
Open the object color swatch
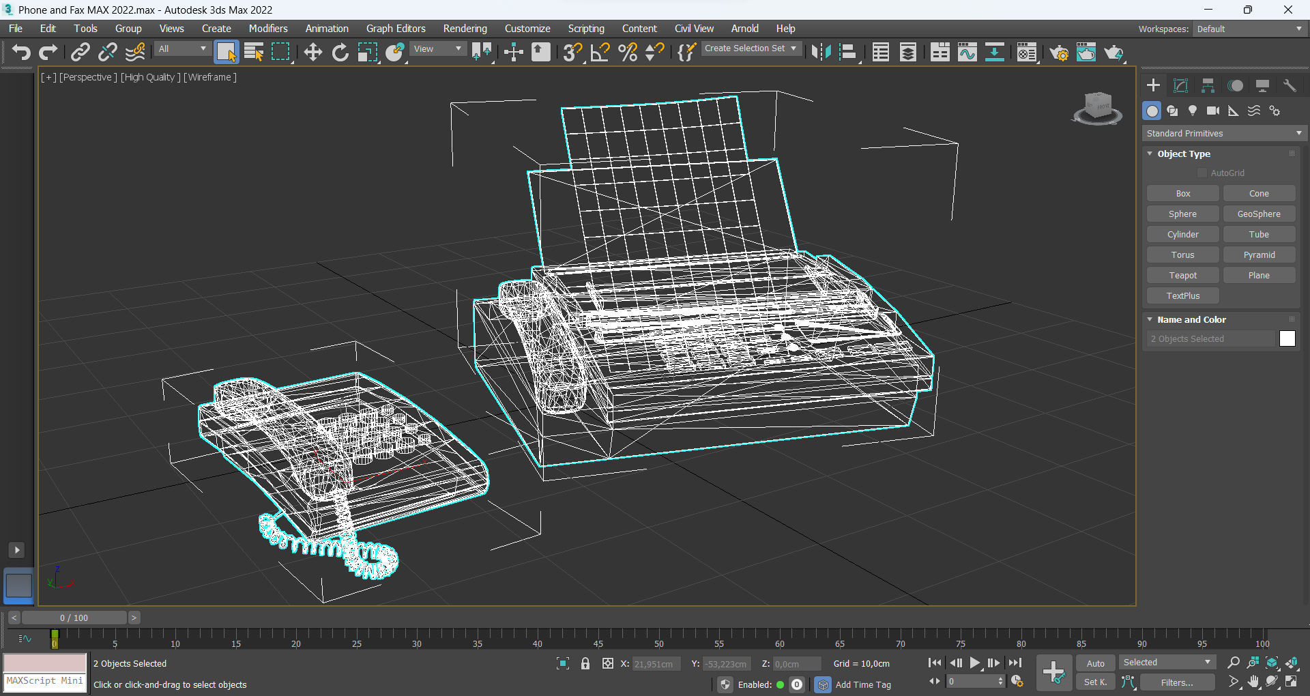[x=1287, y=338]
